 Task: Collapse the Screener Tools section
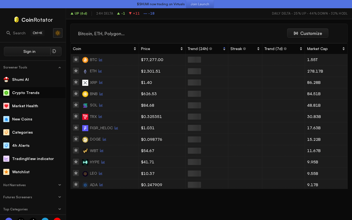pos(60,67)
